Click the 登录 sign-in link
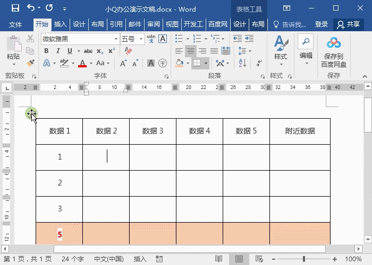Image resolution: width=372 pixels, height=265 pixels. (321, 24)
